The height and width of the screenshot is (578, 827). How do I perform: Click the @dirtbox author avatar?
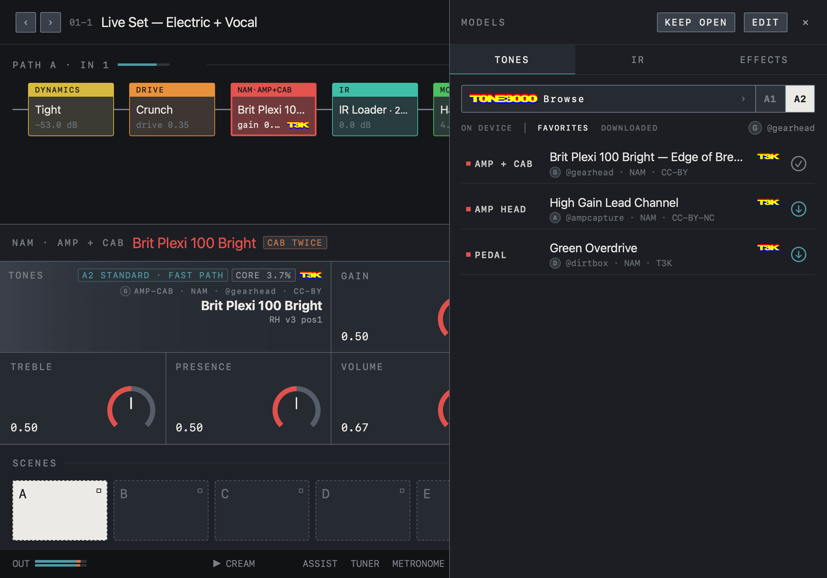point(555,263)
